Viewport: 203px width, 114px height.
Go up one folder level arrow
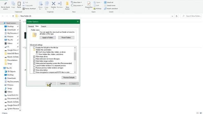click(13, 16)
